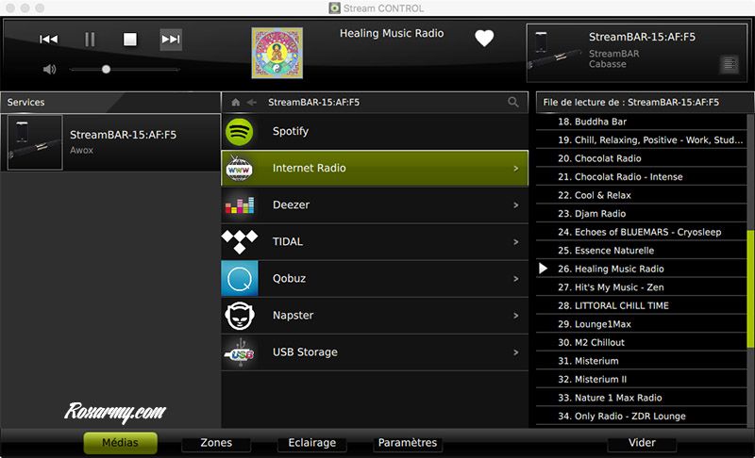Click the Vider button

coord(642,443)
